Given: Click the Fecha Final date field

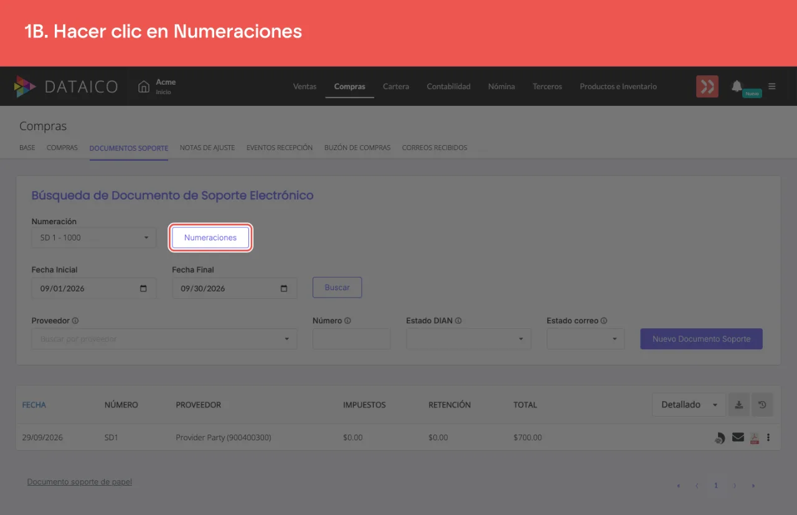Looking at the screenshot, I should (235, 288).
